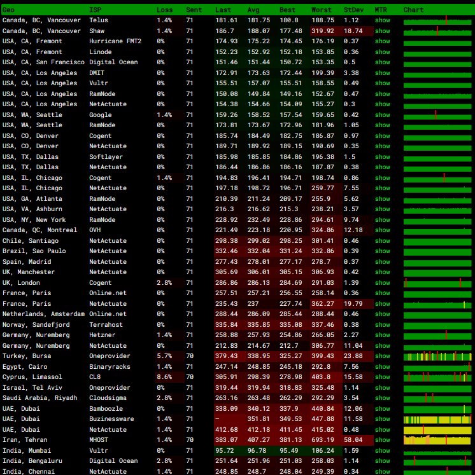This screenshot has height=475, width=475.
Task: Click 'show' for San Francisco Digital Ocean
Action: pyautogui.click(x=382, y=62)
